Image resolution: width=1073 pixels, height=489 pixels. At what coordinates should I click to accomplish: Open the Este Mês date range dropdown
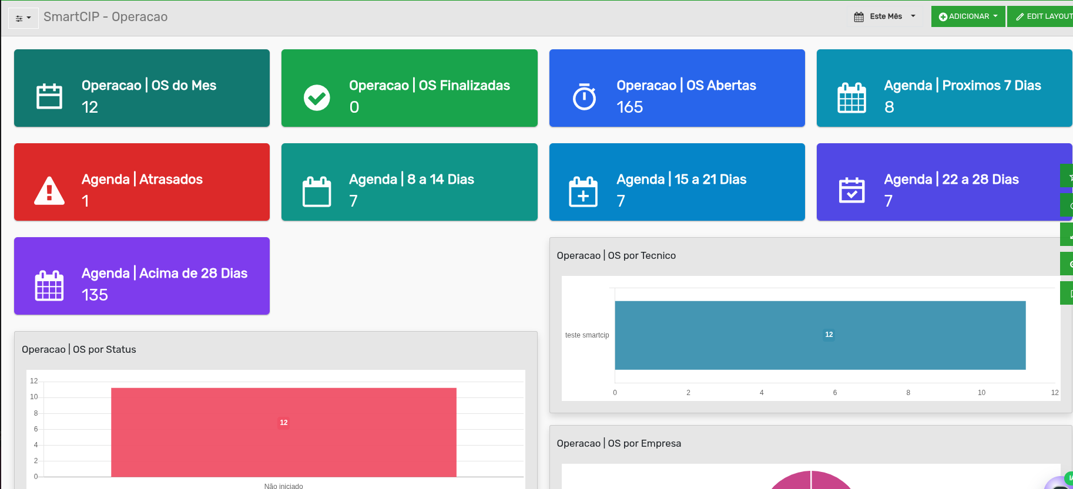[885, 16]
